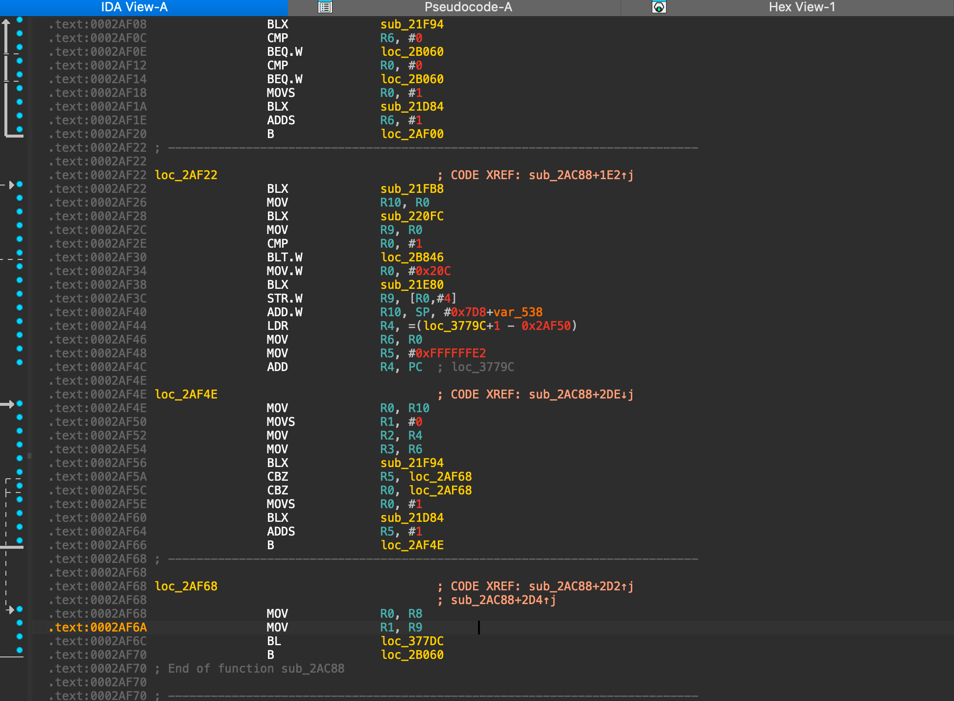Follow xref sub_2AC88+2D4 comment

(x=503, y=600)
